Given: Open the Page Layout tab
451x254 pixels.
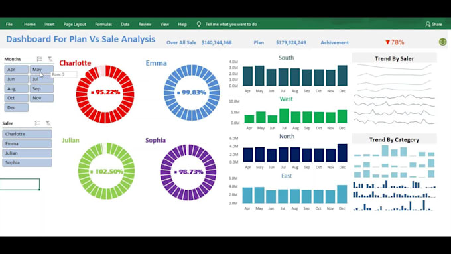Looking at the screenshot, I should [x=75, y=24].
